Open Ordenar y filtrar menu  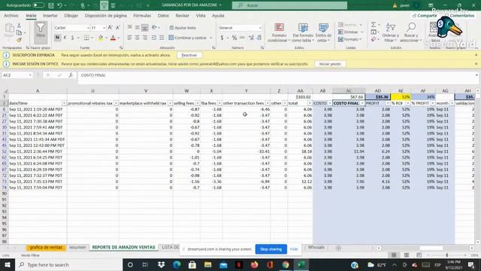(390, 32)
